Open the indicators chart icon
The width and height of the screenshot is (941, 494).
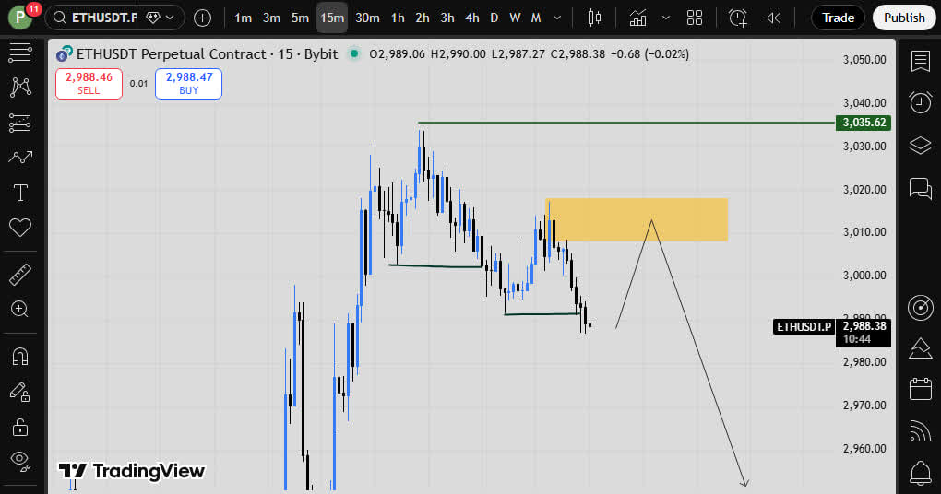pyautogui.click(x=637, y=18)
